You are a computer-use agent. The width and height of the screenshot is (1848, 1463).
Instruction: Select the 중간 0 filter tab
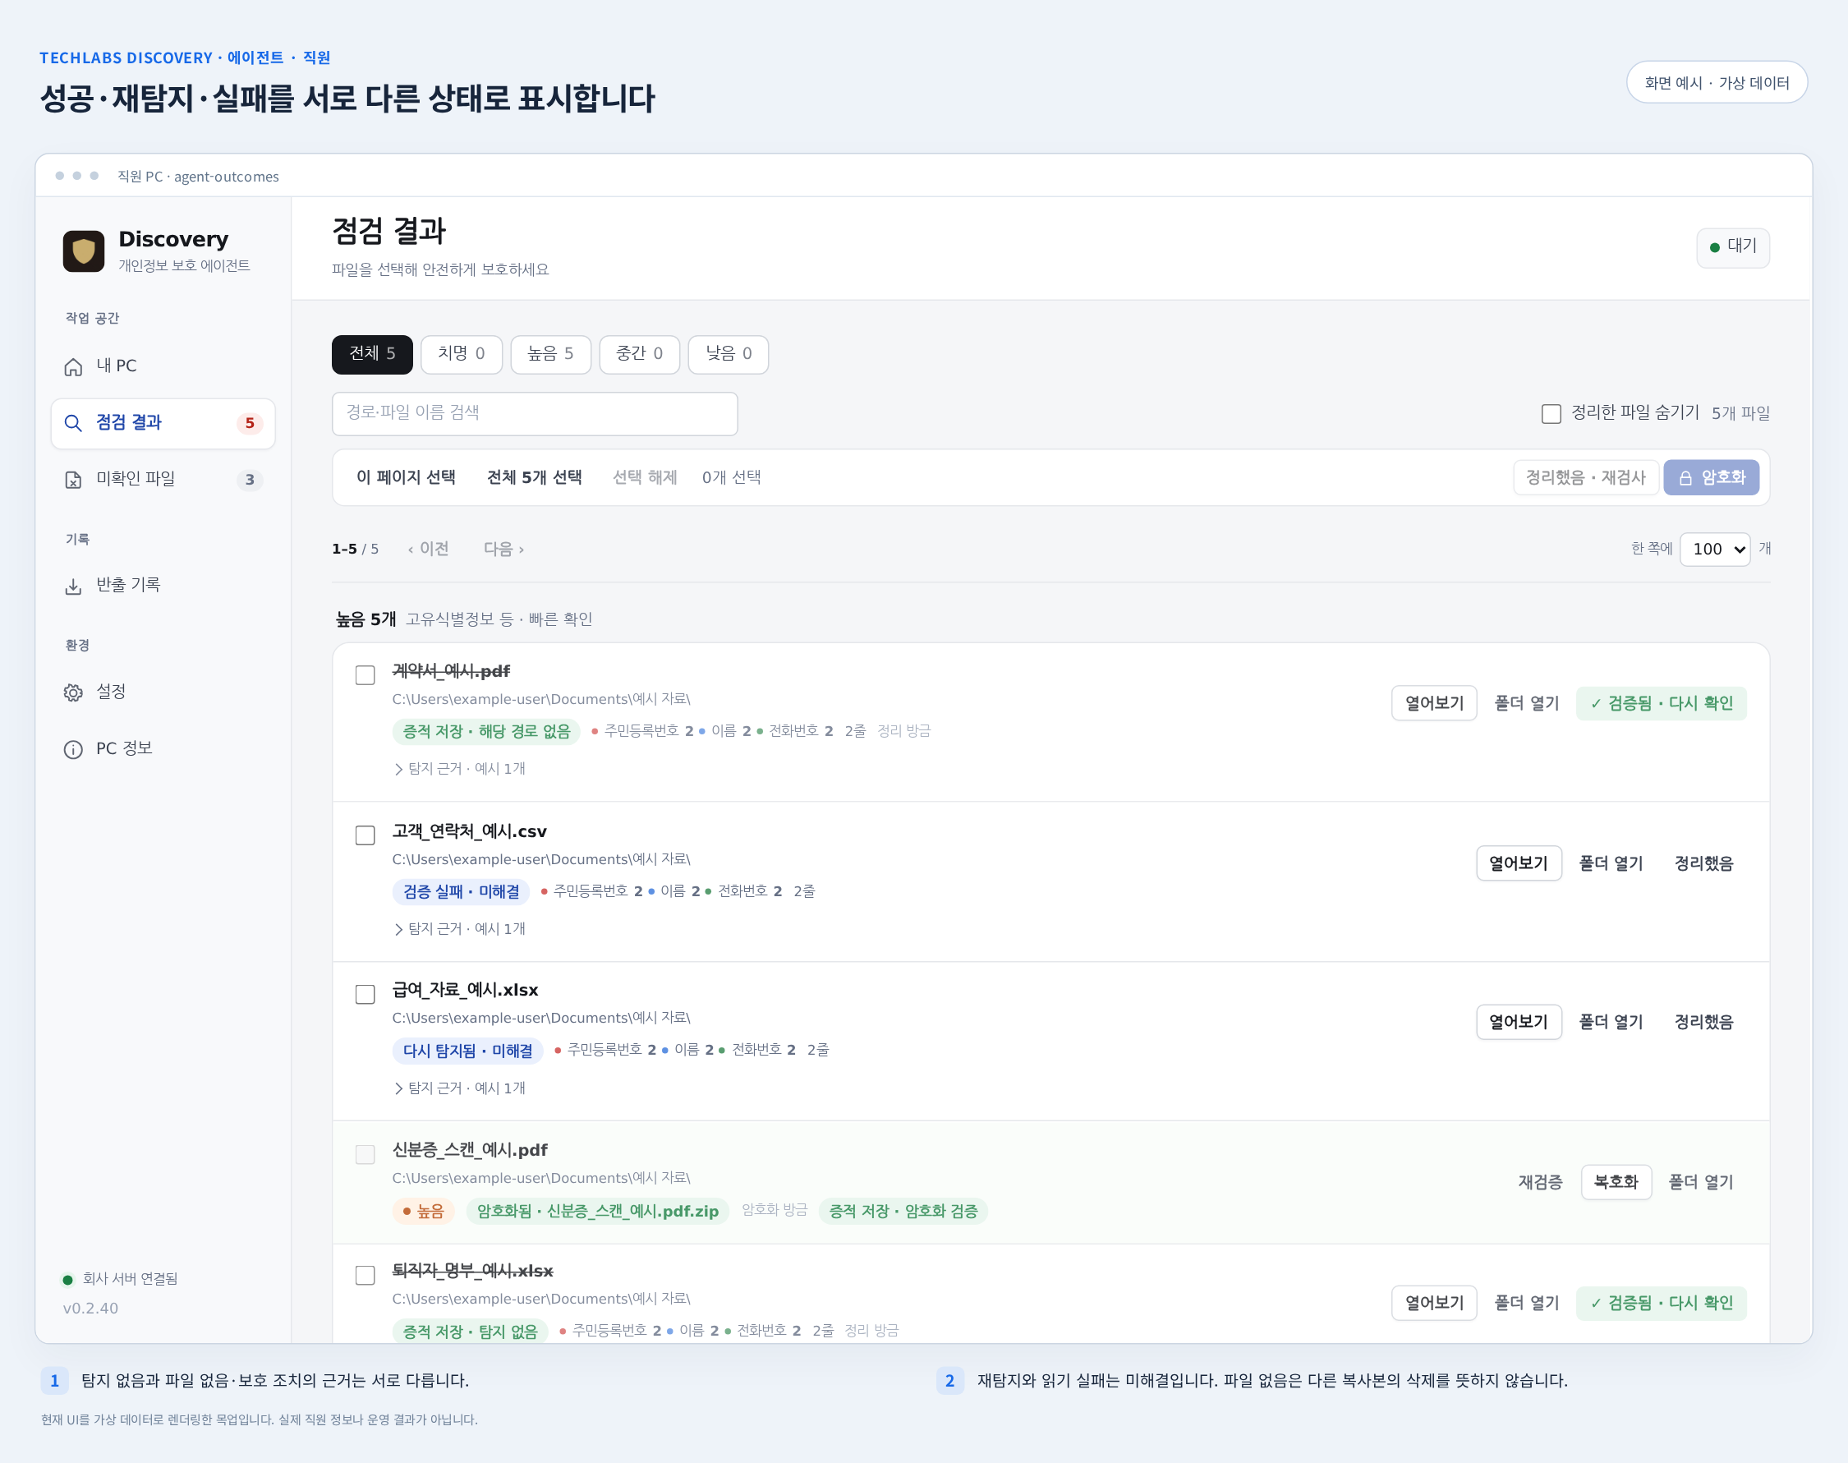pyautogui.click(x=640, y=355)
